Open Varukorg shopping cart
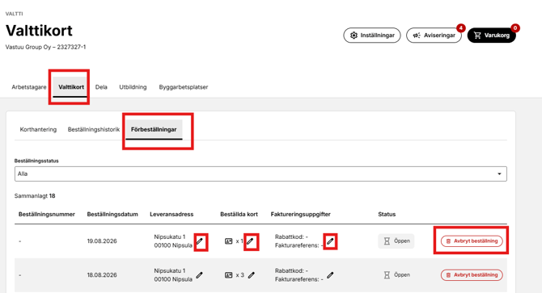This screenshot has width=542, height=293. click(492, 36)
